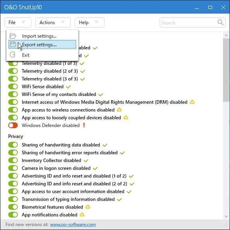Click the yellow triangle next to App notifications disabled

click(82, 214)
